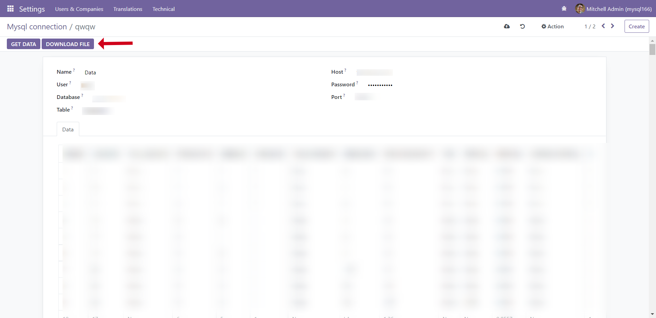Click Mitchell Admin avatar picture
The height and width of the screenshot is (318, 656).
pyautogui.click(x=580, y=9)
